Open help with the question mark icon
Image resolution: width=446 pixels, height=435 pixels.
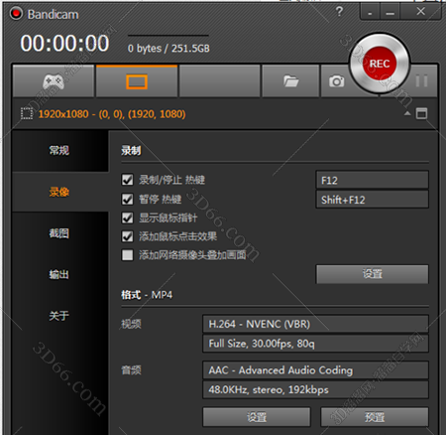pyautogui.click(x=339, y=12)
